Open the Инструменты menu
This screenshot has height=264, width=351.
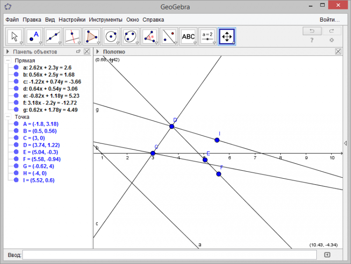[x=105, y=20]
